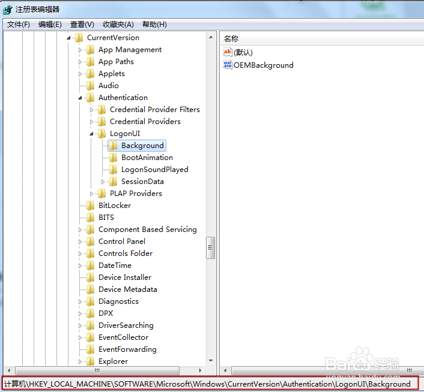Collapse the LogonUI key

[x=91, y=134]
